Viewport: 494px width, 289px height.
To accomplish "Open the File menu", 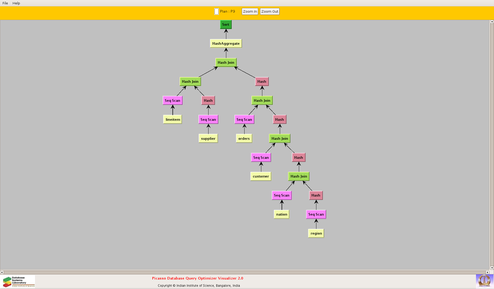I will point(5,3).
